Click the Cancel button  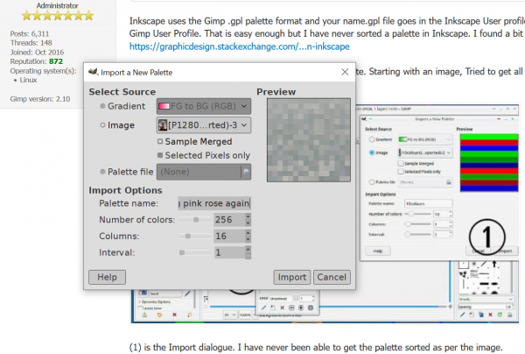click(332, 277)
